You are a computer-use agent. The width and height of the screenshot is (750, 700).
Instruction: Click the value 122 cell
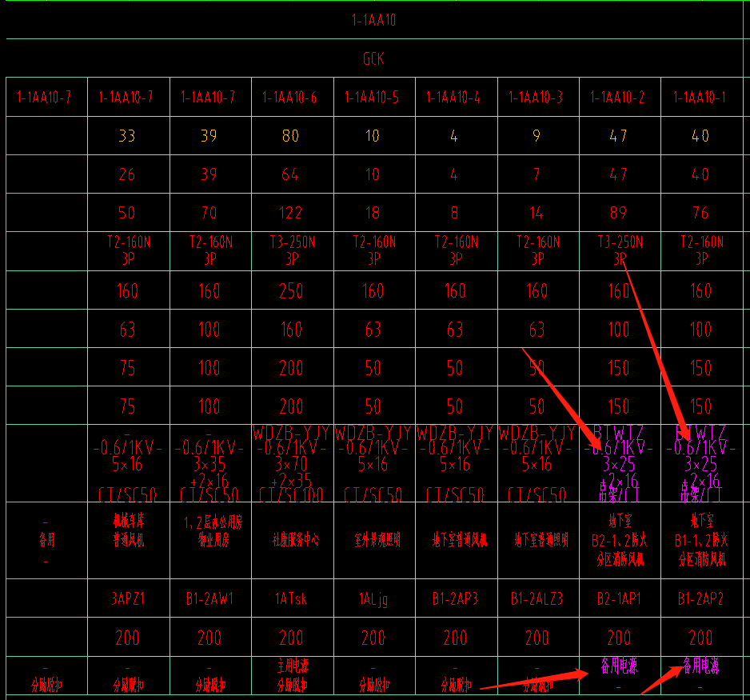(291, 213)
